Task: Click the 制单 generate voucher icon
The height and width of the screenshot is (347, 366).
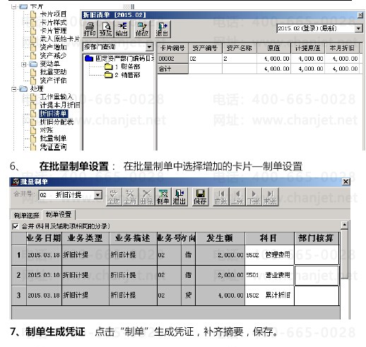Action: tap(163, 196)
